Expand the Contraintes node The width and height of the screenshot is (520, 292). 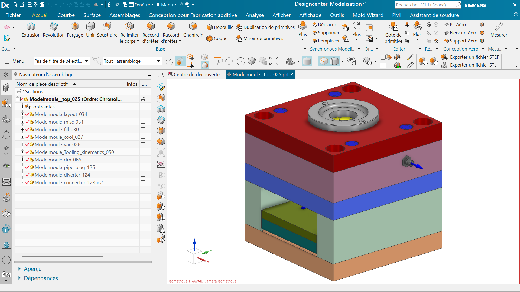[x=22, y=107]
